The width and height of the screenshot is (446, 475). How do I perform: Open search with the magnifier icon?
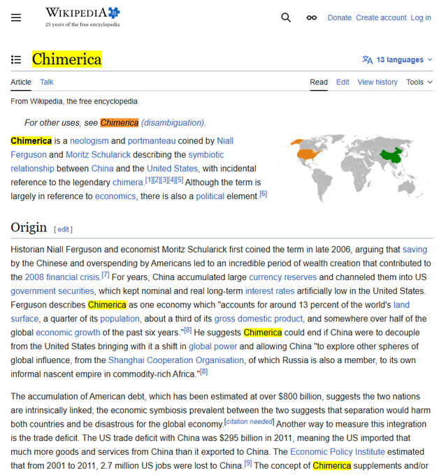tap(286, 17)
